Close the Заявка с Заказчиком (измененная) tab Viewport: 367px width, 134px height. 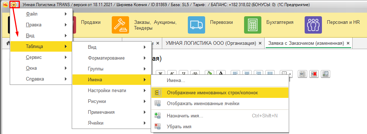348,43
